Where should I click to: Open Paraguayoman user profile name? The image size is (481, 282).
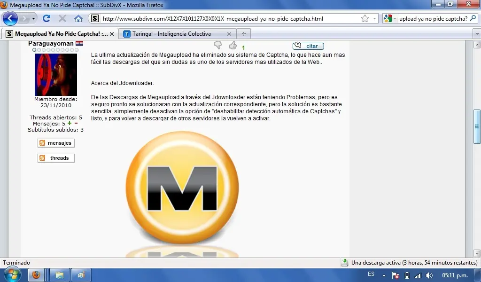coord(51,43)
